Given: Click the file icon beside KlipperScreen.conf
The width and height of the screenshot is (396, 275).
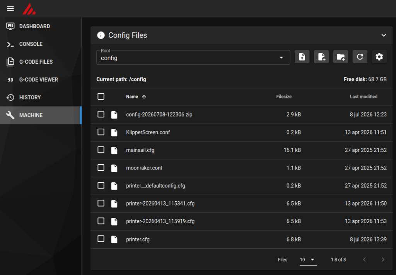Looking at the screenshot, I should coord(114,132).
